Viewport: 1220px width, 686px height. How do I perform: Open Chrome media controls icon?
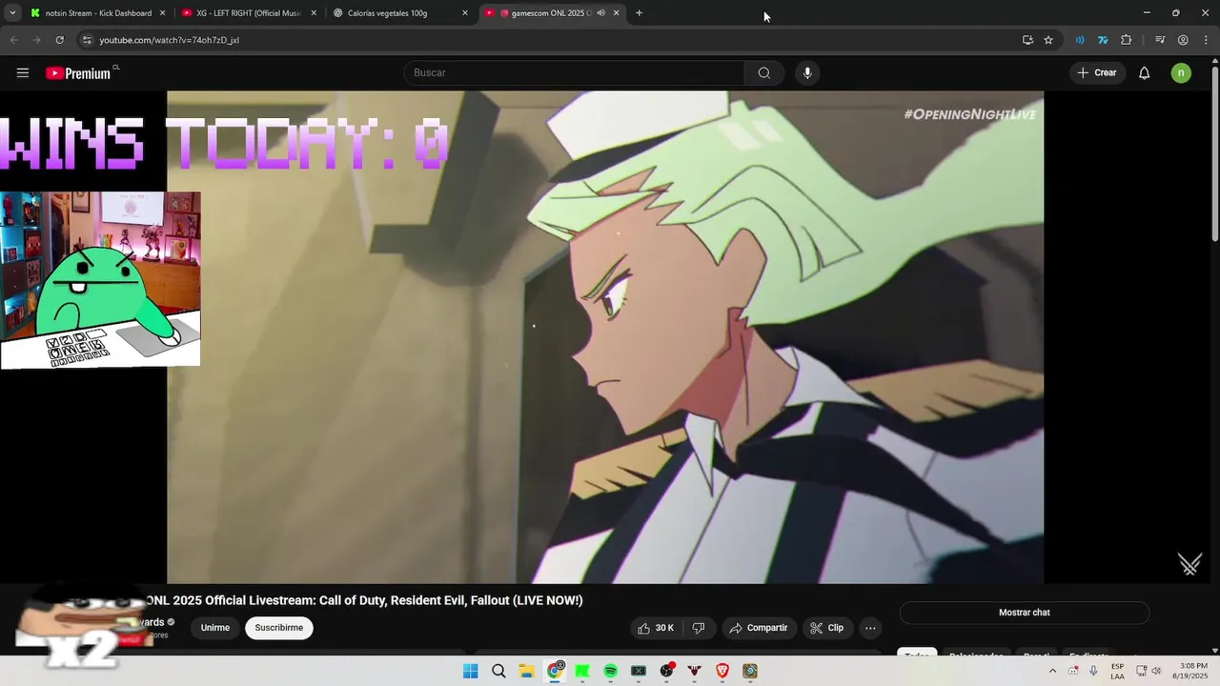[x=1159, y=40]
